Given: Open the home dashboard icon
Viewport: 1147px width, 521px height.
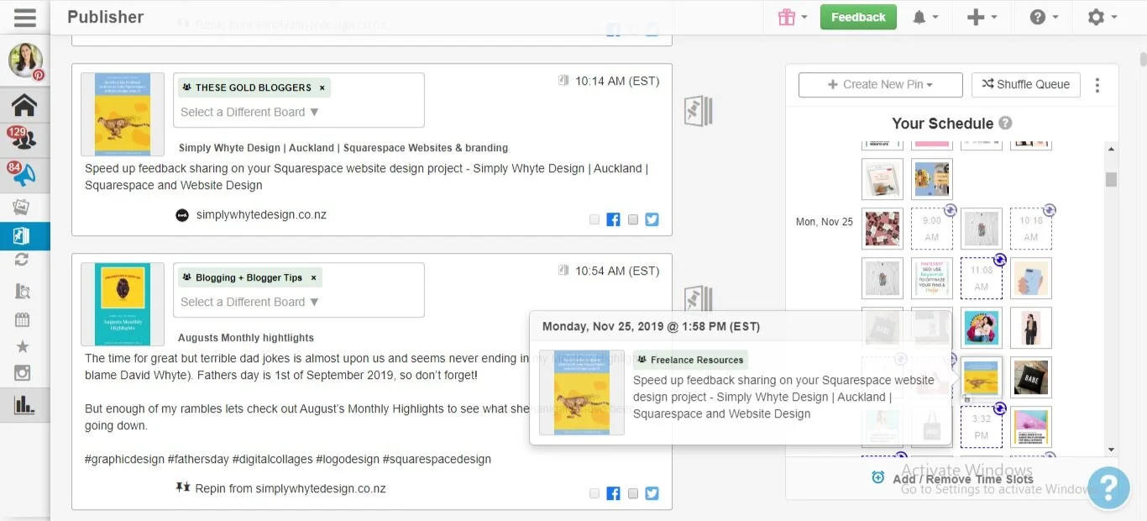Looking at the screenshot, I should [24, 105].
